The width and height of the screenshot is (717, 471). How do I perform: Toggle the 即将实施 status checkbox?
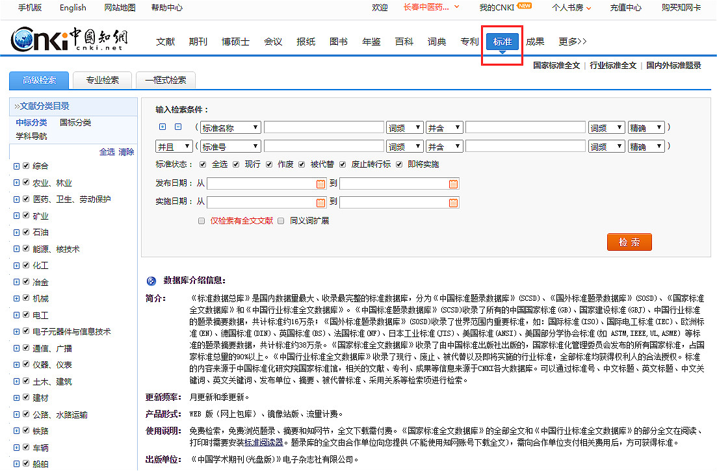tap(399, 164)
